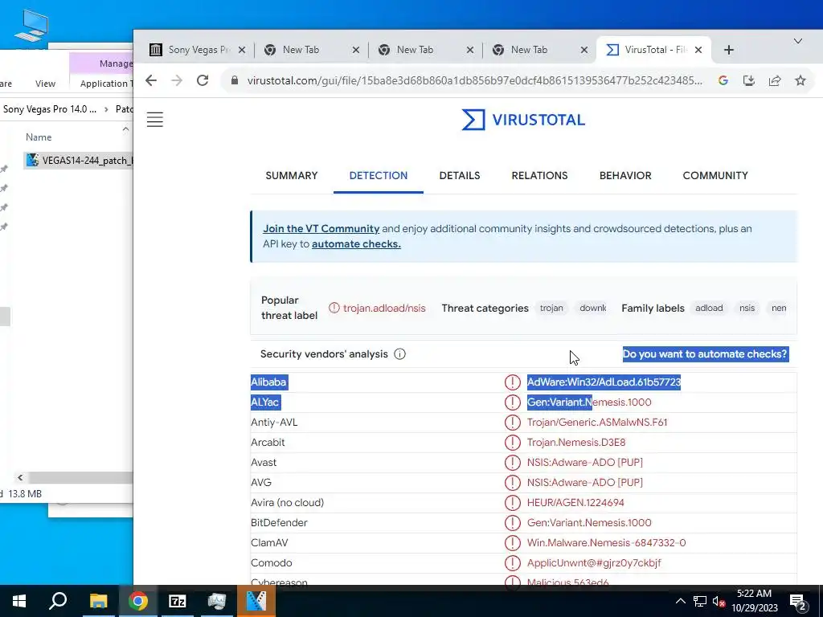Open the tab search chevron in Chrome

(x=798, y=41)
